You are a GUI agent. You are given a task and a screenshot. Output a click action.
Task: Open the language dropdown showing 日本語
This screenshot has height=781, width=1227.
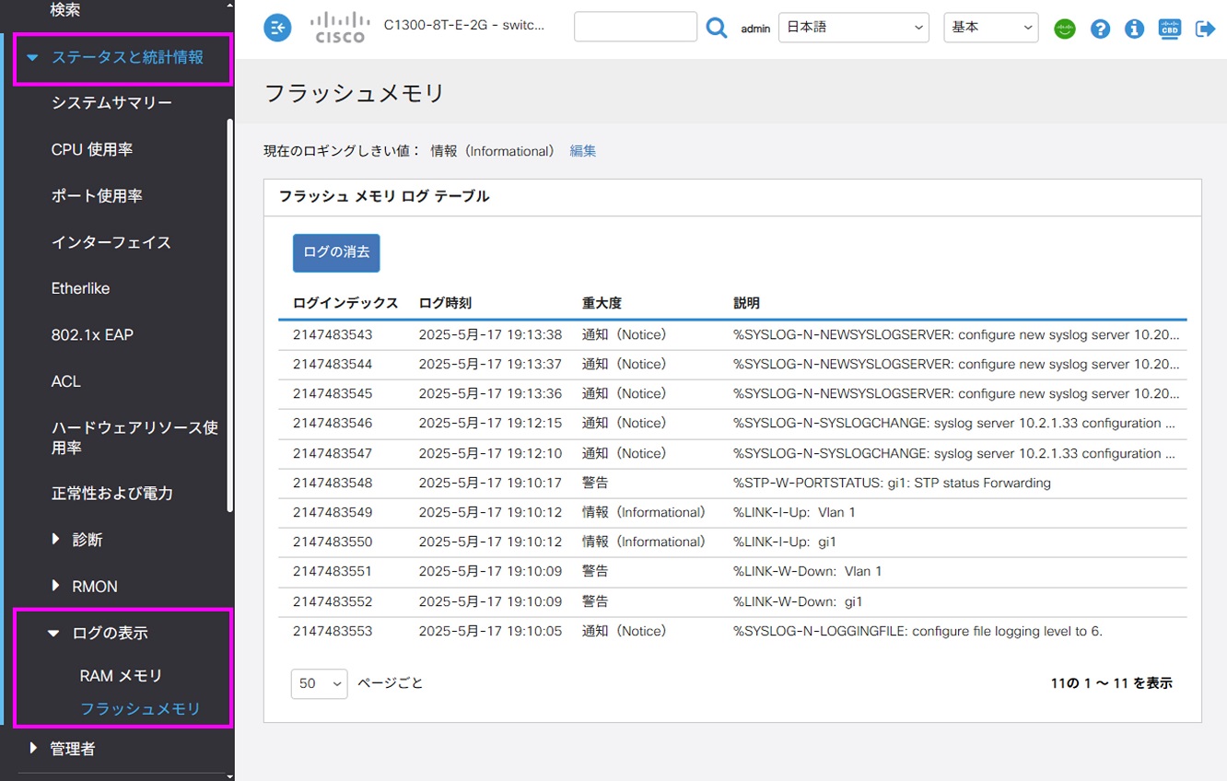pyautogui.click(x=854, y=28)
